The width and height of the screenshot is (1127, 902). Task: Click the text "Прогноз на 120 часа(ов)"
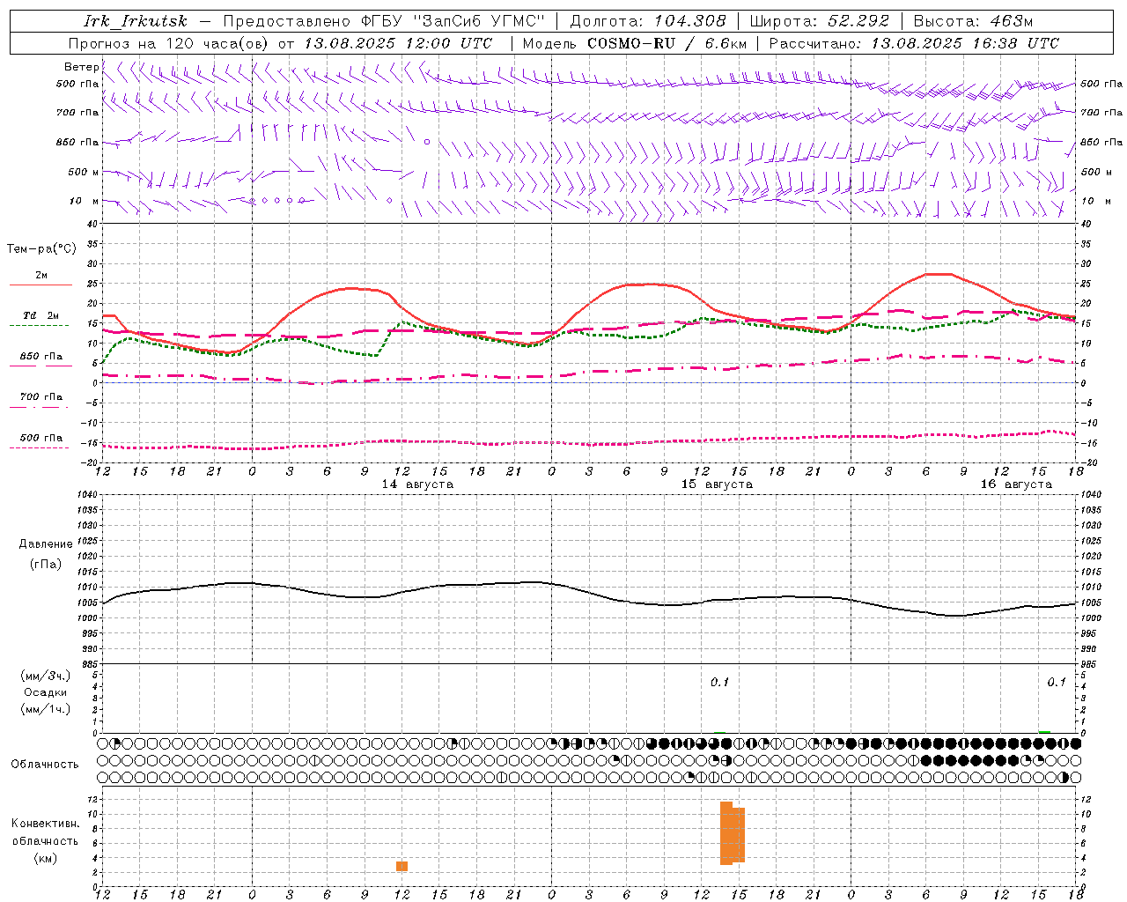point(169,43)
